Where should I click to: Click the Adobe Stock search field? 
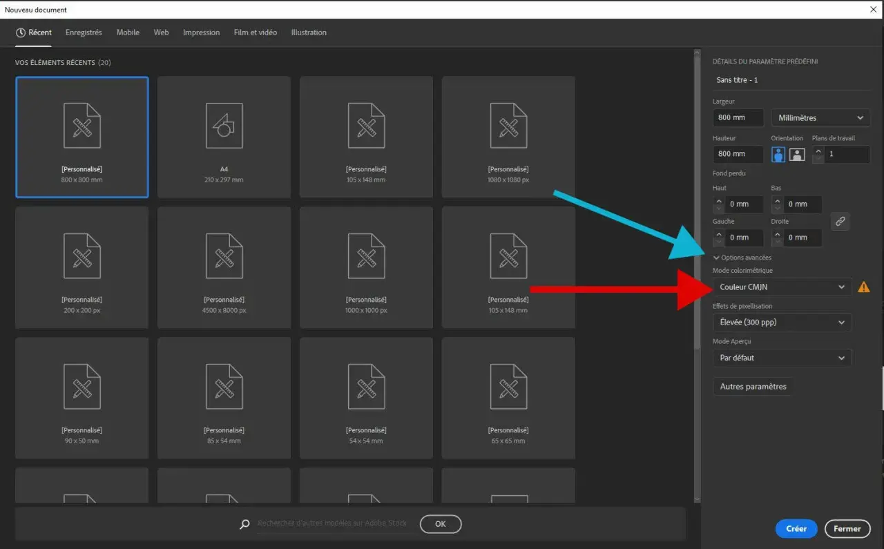point(334,524)
